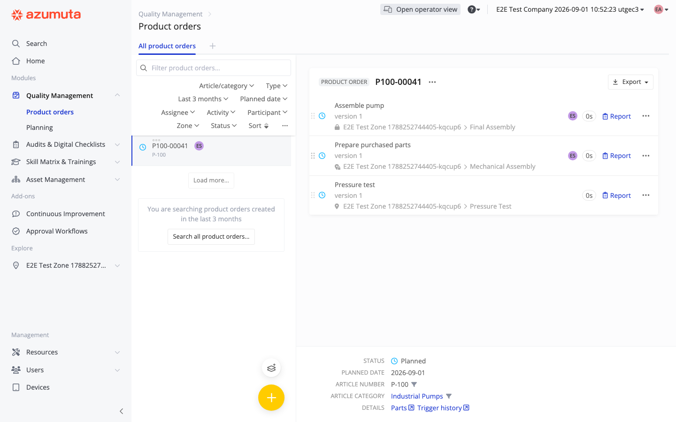Viewport: 676px width, 422px height.
Task: Click the filter funnel beside article number P-100
Action: pos(414,384)
